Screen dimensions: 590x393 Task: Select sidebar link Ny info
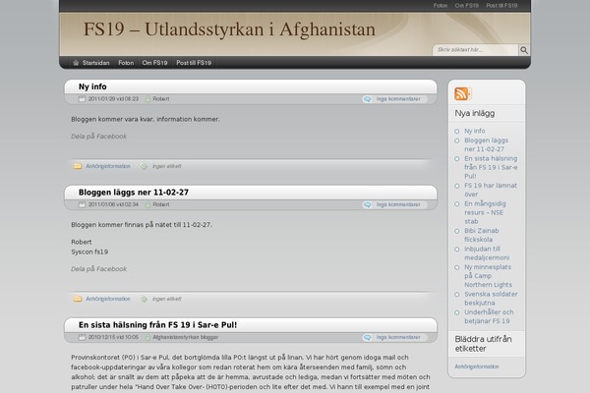475,131
